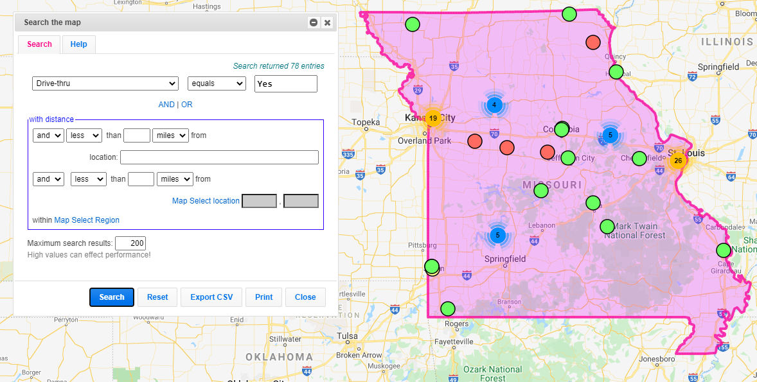Minimize the Search the map dialog

coord(314,22)
